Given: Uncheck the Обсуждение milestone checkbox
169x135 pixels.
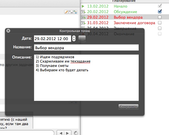Looking at the screenshot, I should tap(160, 11).
